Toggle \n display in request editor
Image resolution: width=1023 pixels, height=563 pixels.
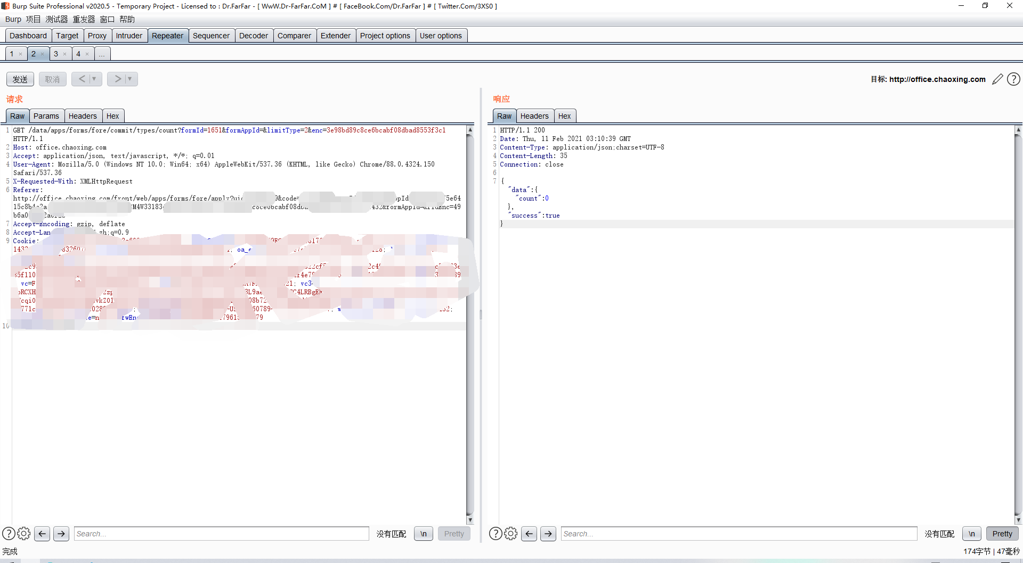pyautogui.click(x=424, y=533)
